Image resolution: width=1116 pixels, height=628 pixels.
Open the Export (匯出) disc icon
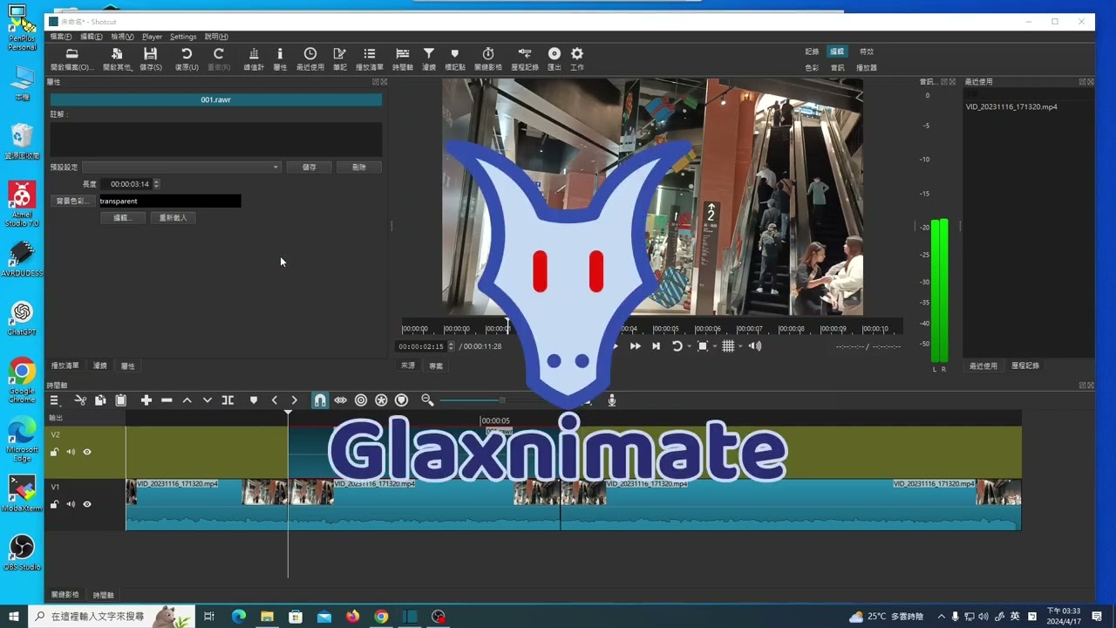point(555,54)
